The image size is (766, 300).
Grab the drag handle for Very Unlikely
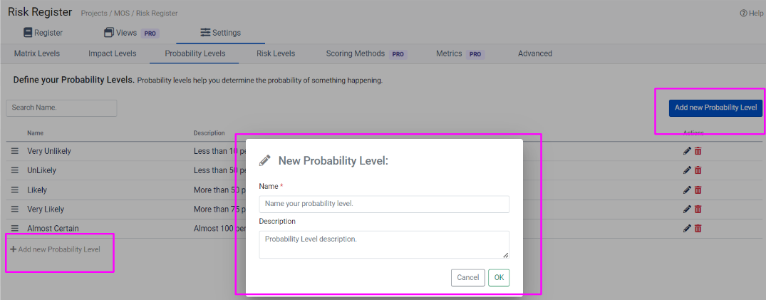(14, 151)
